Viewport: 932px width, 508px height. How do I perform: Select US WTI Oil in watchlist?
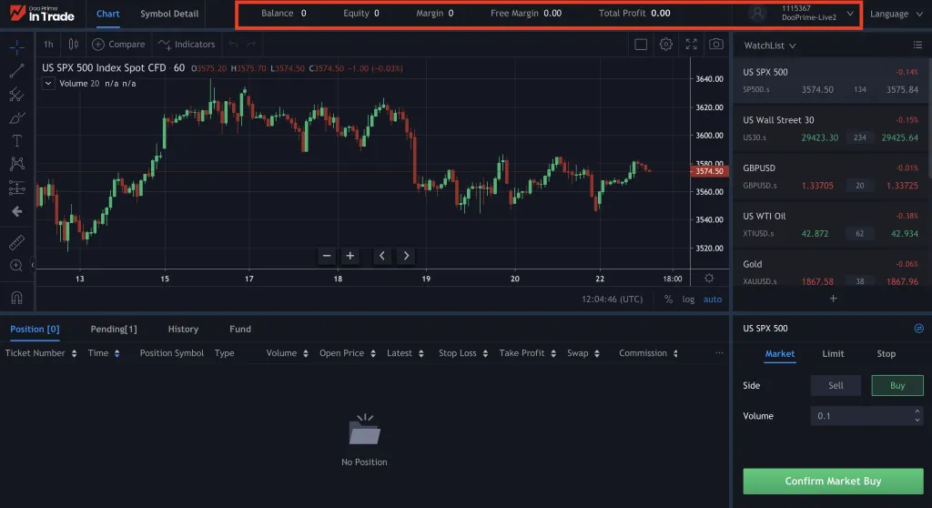830,225
